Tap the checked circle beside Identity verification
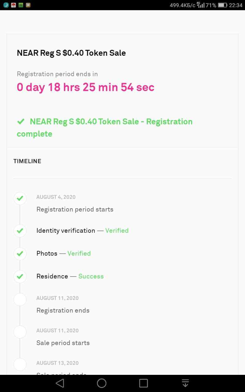245x392 pixels. 20,231
